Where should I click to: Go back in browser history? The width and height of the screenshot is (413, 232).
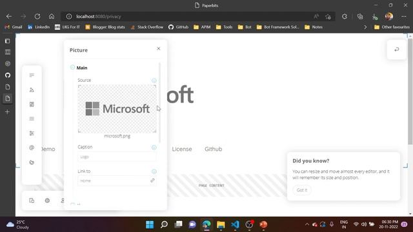click(x=9, y=16)
